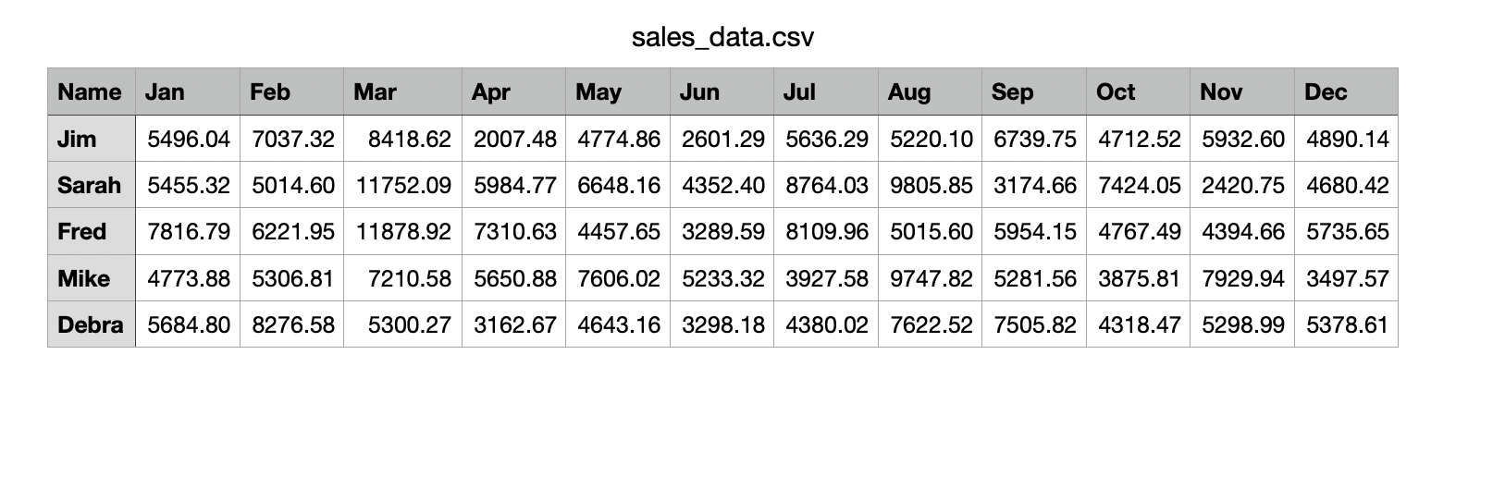Select Jim's April cell 2007.48
1493x477 pixels.
pyautogui.click(x=513, y=139)
